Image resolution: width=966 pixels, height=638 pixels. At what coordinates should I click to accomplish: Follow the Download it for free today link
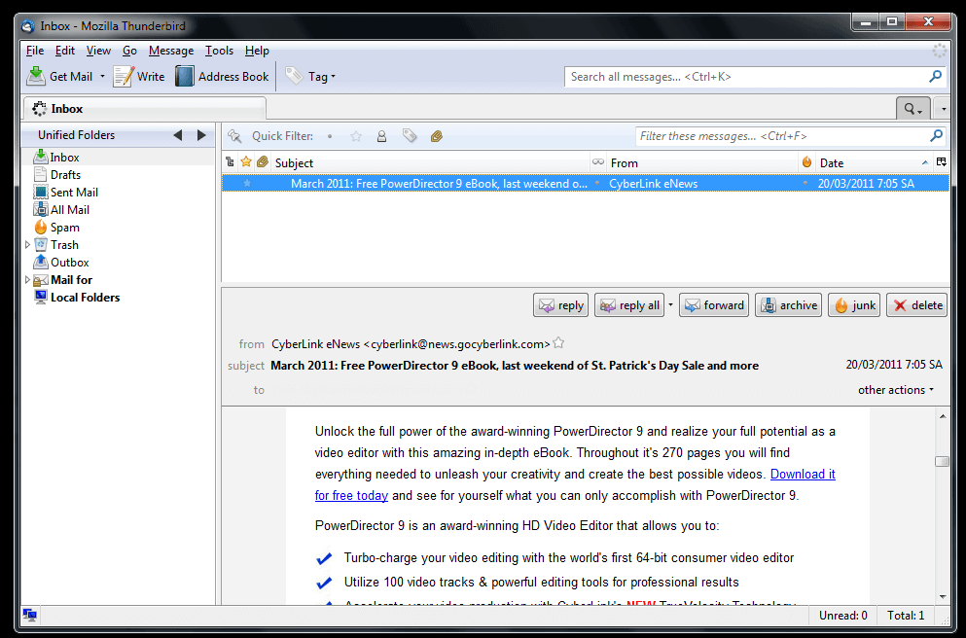pos(803,475)
